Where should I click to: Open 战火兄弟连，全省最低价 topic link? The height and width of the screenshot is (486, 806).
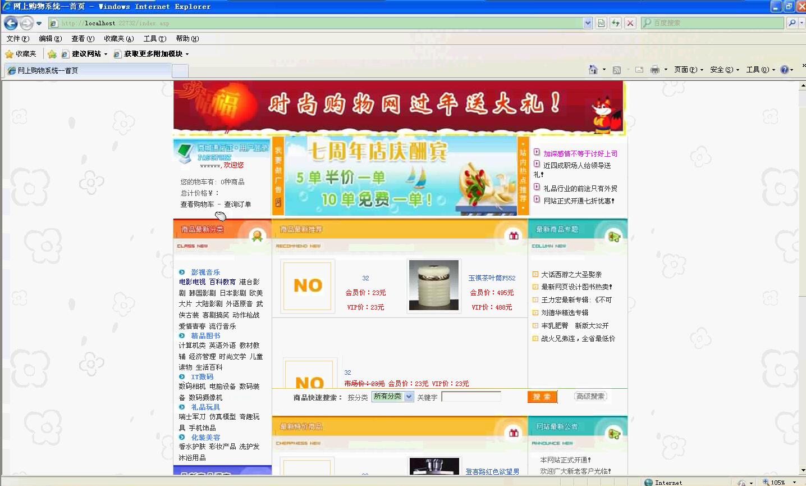click(578, 339)
